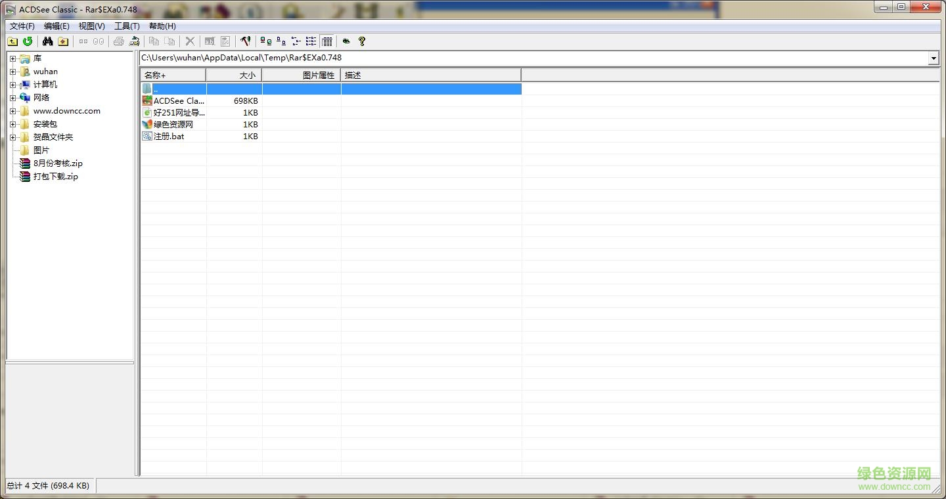Open the 工具(T) menu
The width and height of the screenshot is (946, 499).
[x=126, y=26]
